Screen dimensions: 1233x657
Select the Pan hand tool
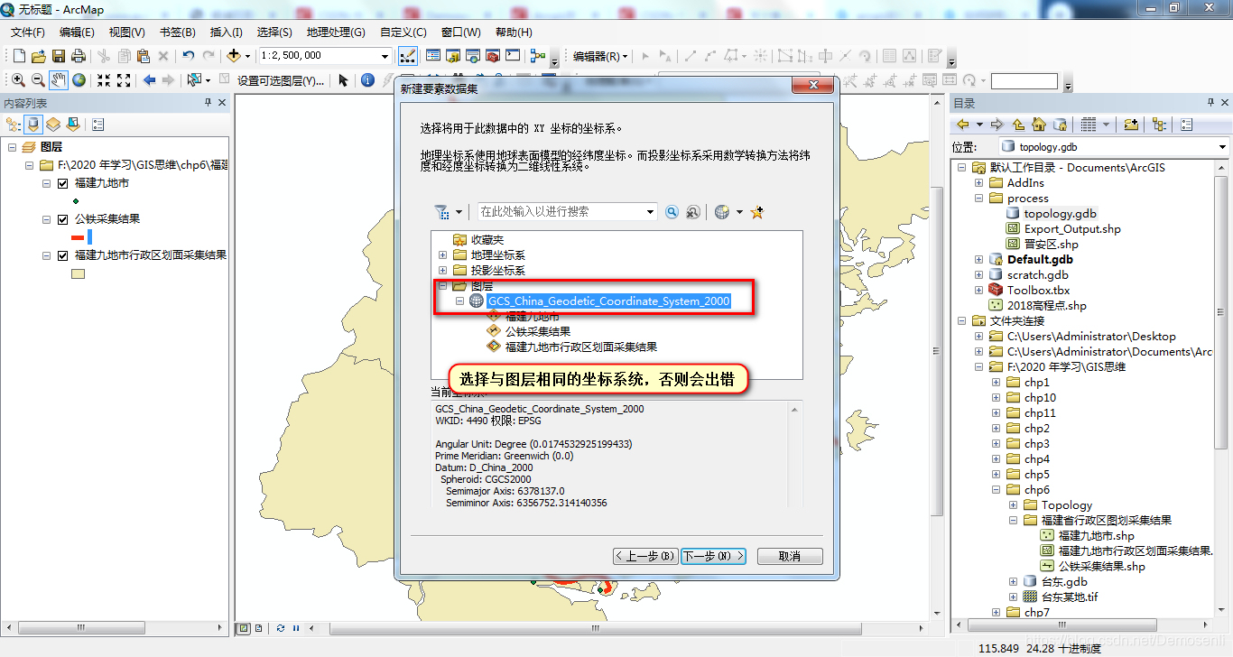[59, 80]
